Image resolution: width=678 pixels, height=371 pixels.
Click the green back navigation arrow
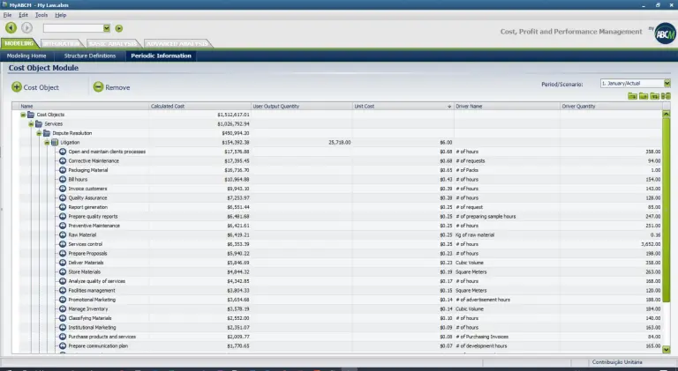[x=11, y=28]
